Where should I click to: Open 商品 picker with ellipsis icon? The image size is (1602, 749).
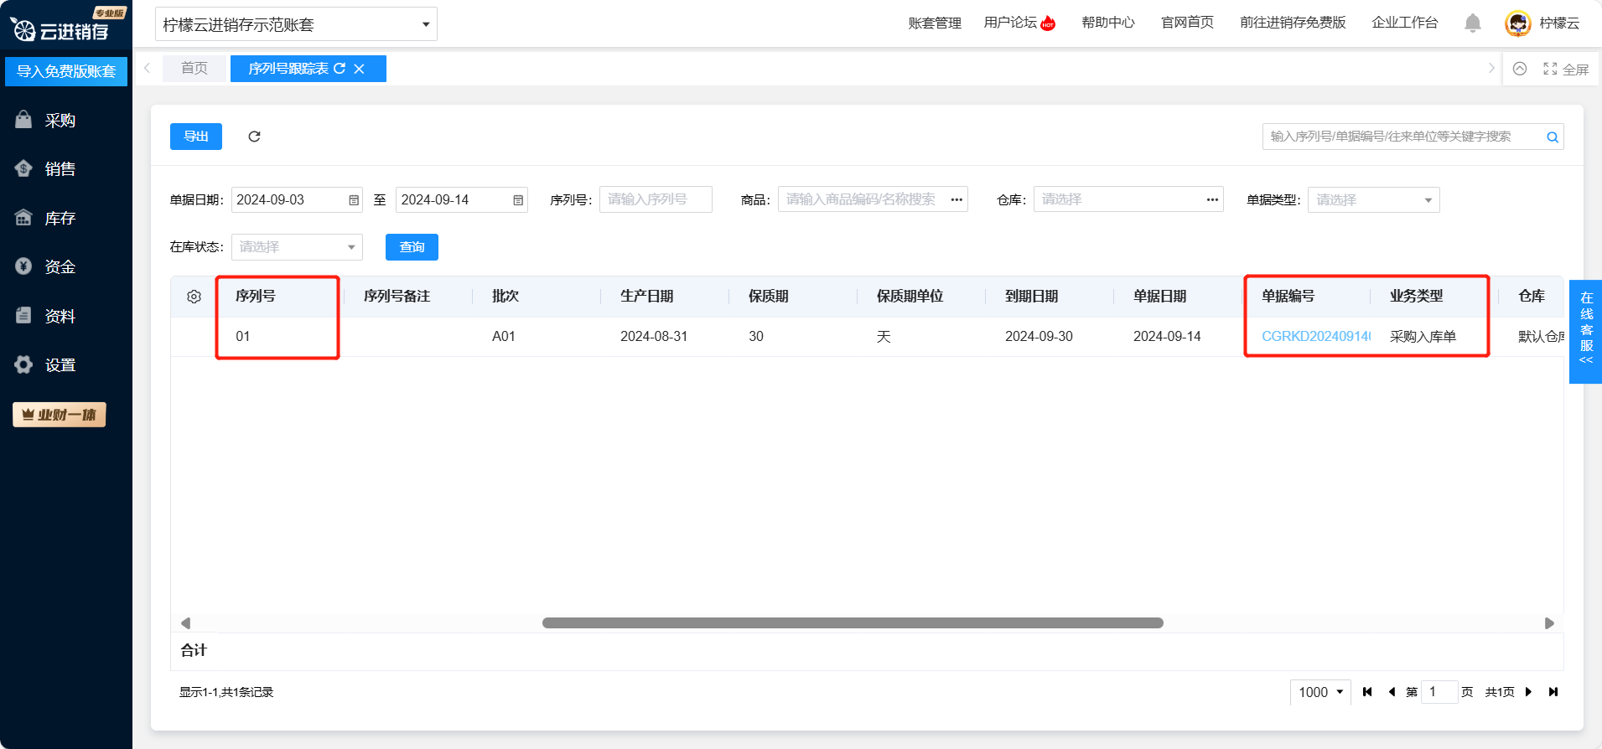[x=957, y=199]
